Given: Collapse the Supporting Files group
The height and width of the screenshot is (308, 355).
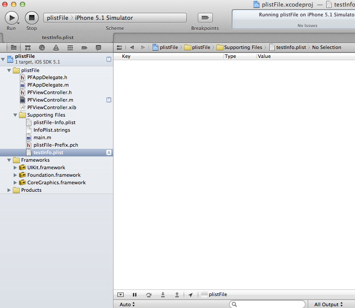Looking at the screenshot, I should point(15,115).
